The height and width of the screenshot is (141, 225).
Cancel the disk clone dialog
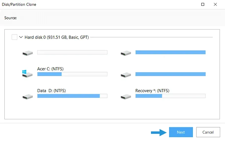[x=208, y=132]
